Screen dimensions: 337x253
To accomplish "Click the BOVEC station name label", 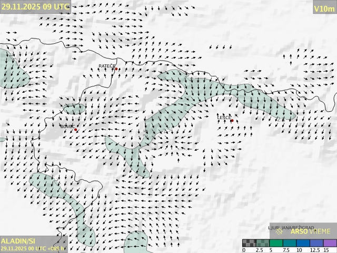I will click(67, 126).
